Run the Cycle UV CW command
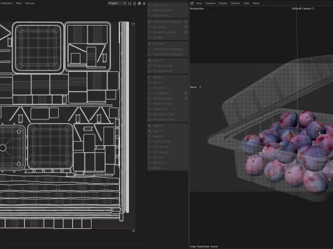The width and height of the screenshot is (333, 249). point(168,147)
